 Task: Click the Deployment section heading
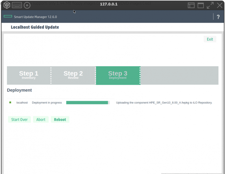point(19,90)
